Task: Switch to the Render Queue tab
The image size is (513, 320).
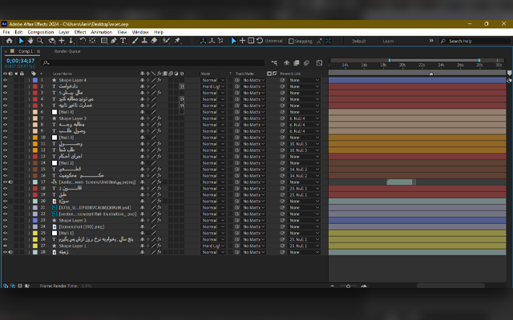Action: coord(67,51)
